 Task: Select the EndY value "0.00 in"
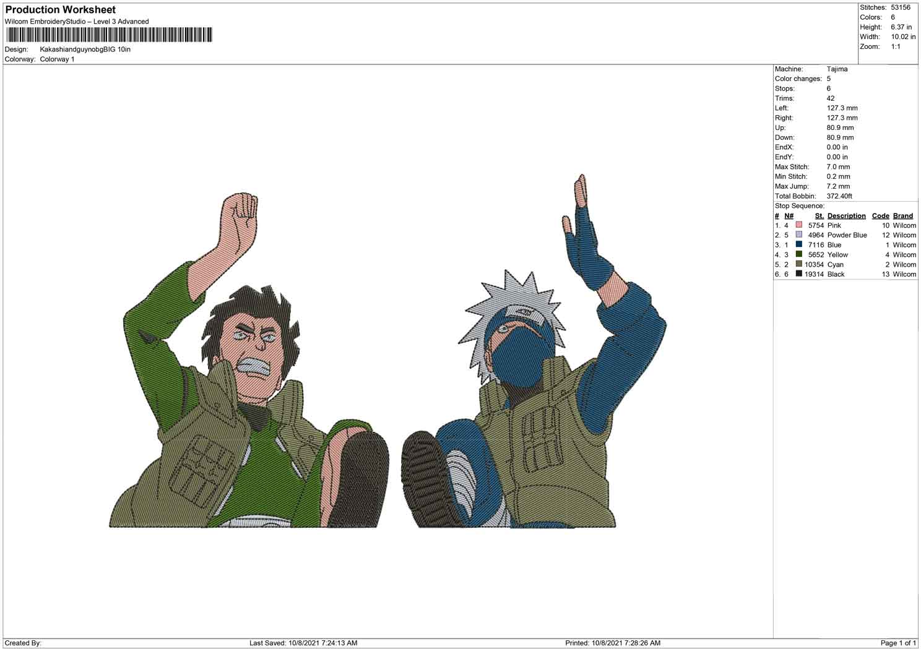click(x=837, y=157)
